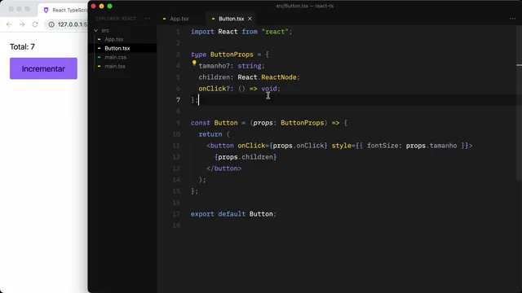This screenshot has height=293, width=522.
Task: Open main.tsx in the file explorer
Action: pos(115,66)
